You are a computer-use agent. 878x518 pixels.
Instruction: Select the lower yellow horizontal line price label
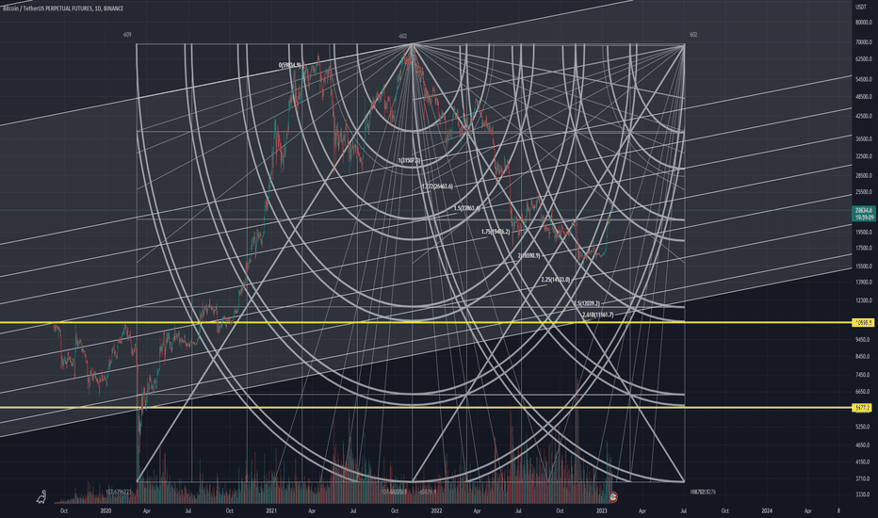[x=862, y=408]
